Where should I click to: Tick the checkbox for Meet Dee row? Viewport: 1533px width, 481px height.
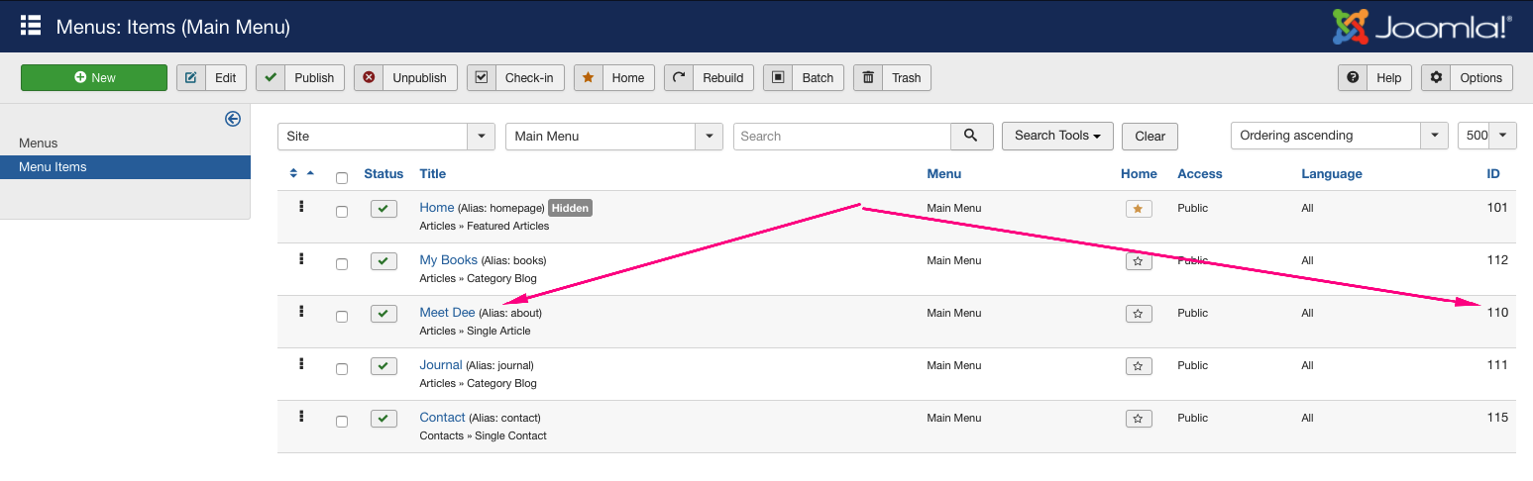(x=342, y=317)
